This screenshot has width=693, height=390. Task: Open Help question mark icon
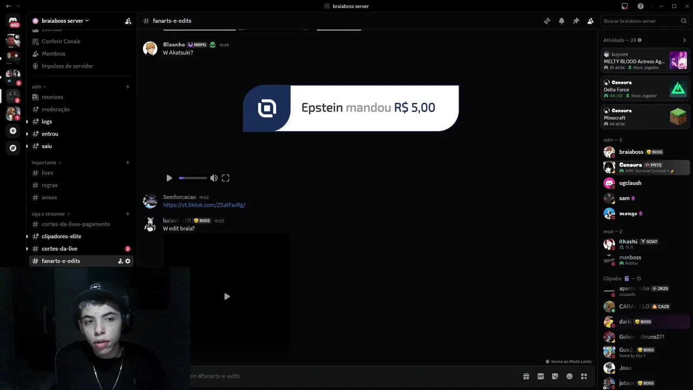click(640, 6)
